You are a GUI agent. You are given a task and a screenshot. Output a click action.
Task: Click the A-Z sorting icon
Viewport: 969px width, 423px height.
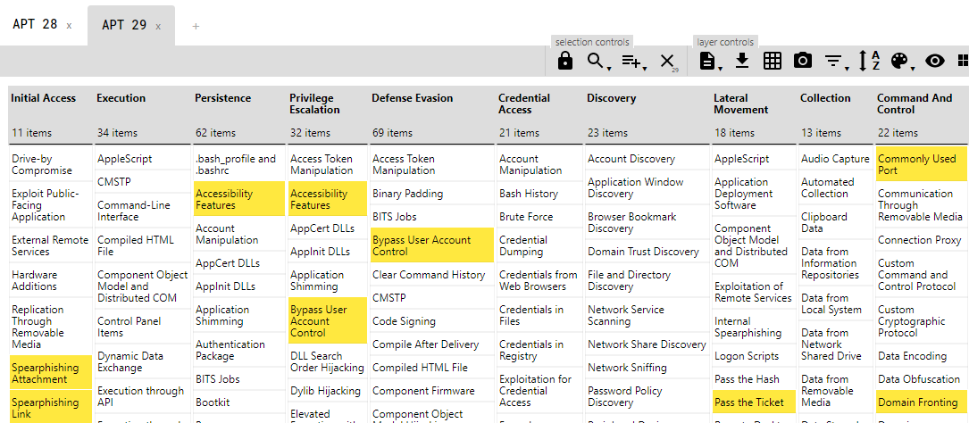click(869, 61)
